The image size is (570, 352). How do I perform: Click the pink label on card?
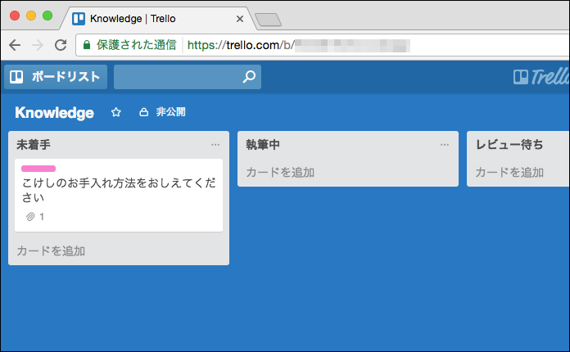38,169
